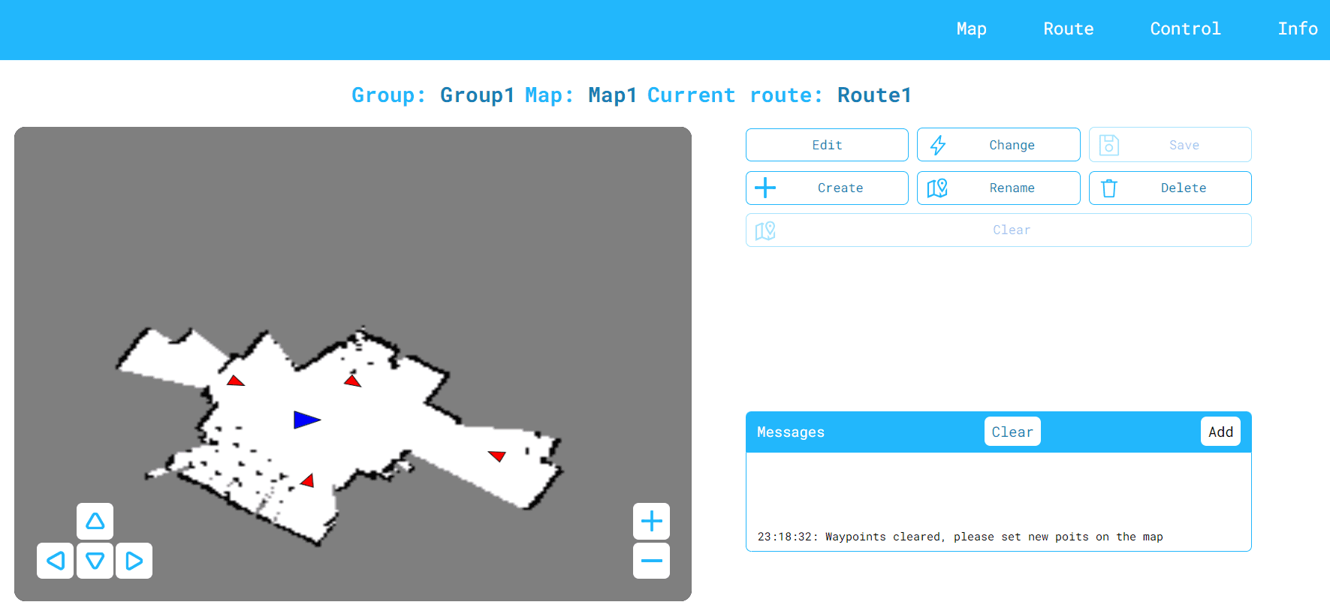This screenshot has height=611, width=1330.
Task: Click the Create route button
Action: [x=827, y=188]
